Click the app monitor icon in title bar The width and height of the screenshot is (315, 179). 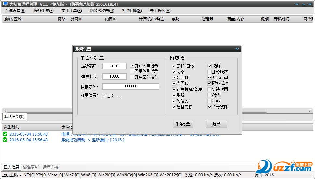coord(5,4)
